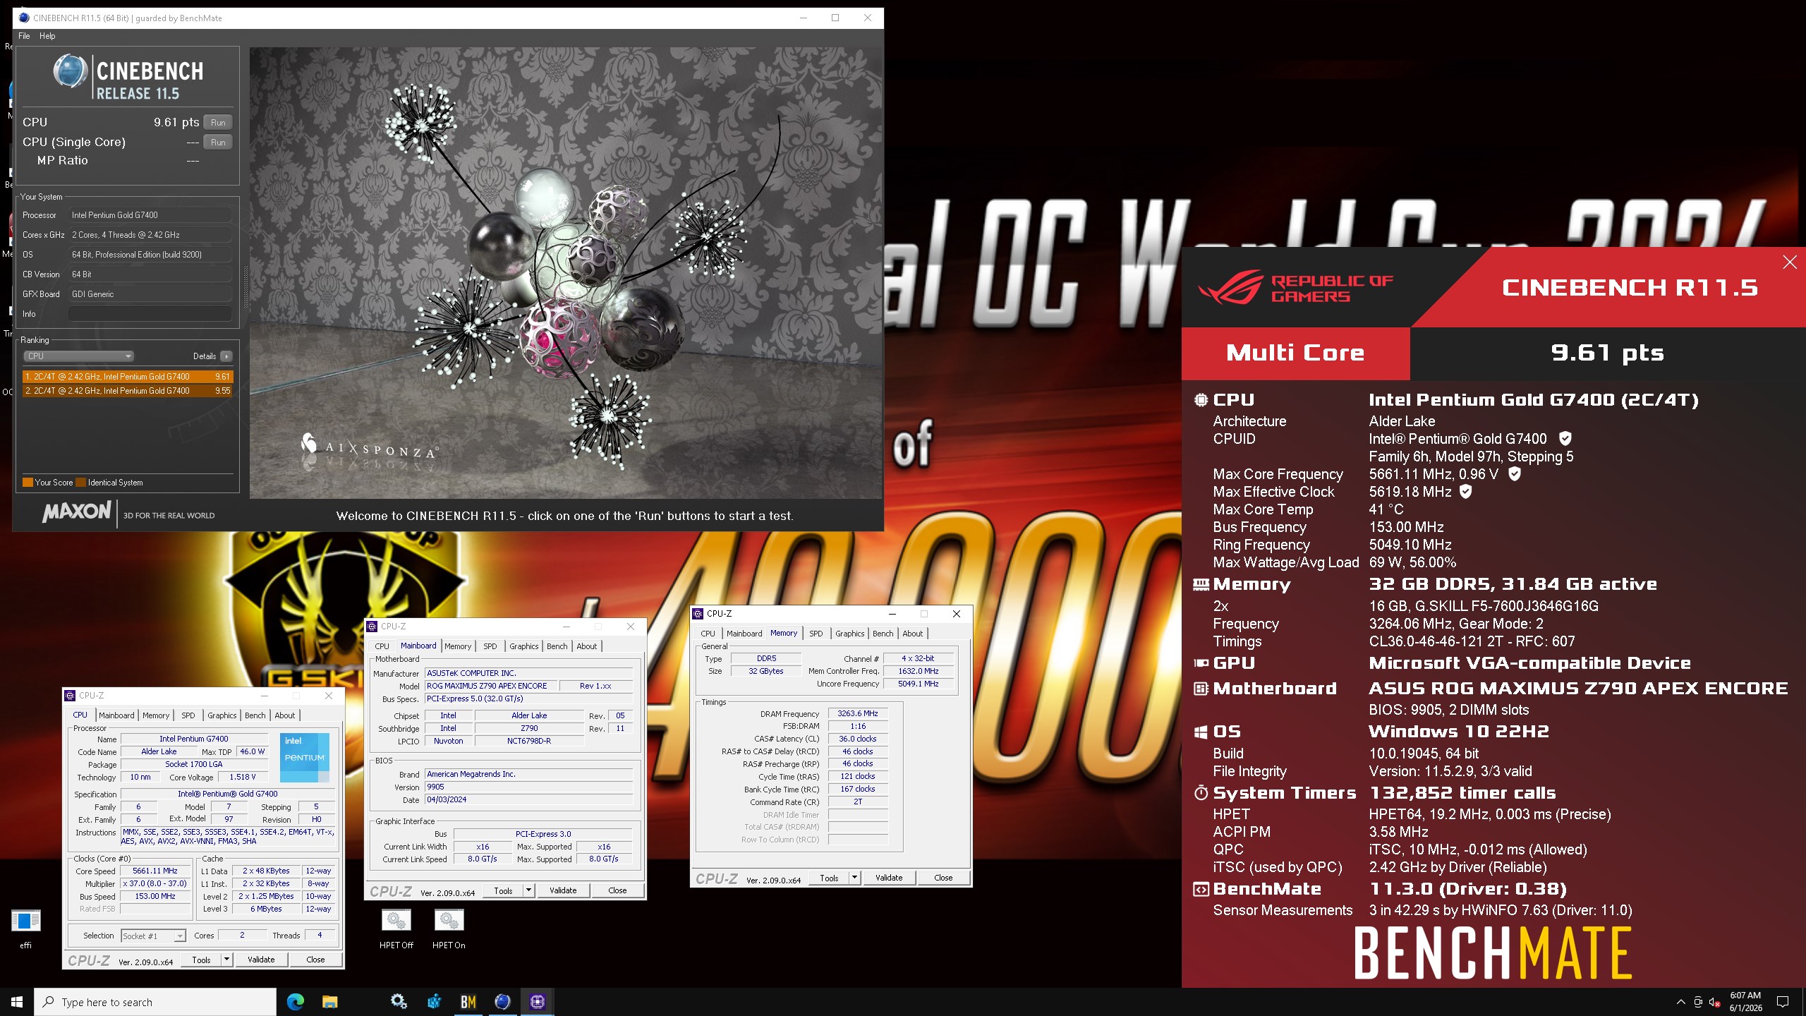Viewport: 1806px width, 1016px height.
Task: Open the notification center icon
Action: point(1783,1002)
